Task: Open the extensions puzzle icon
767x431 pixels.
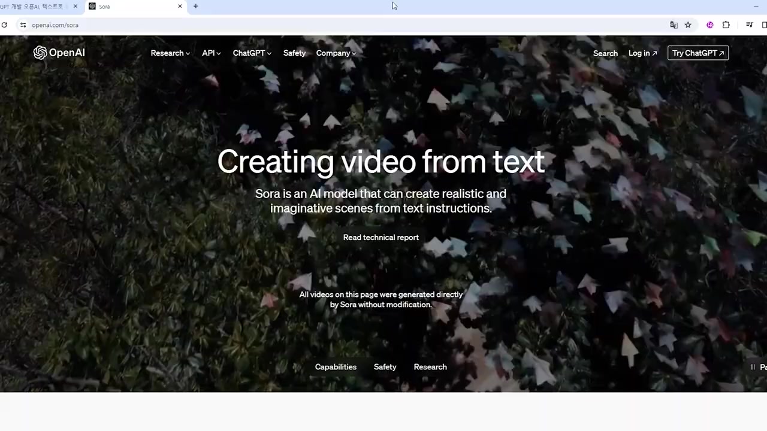Action: [726, 25]
